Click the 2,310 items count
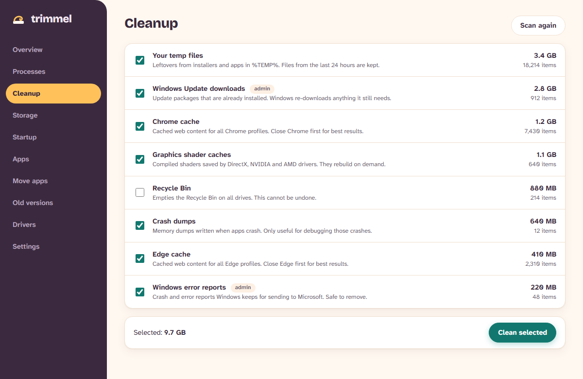Screen dimensions: 583x379 pos(541,264)
